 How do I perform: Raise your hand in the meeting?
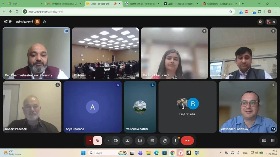pyautogui.click(x=165, y=140)
